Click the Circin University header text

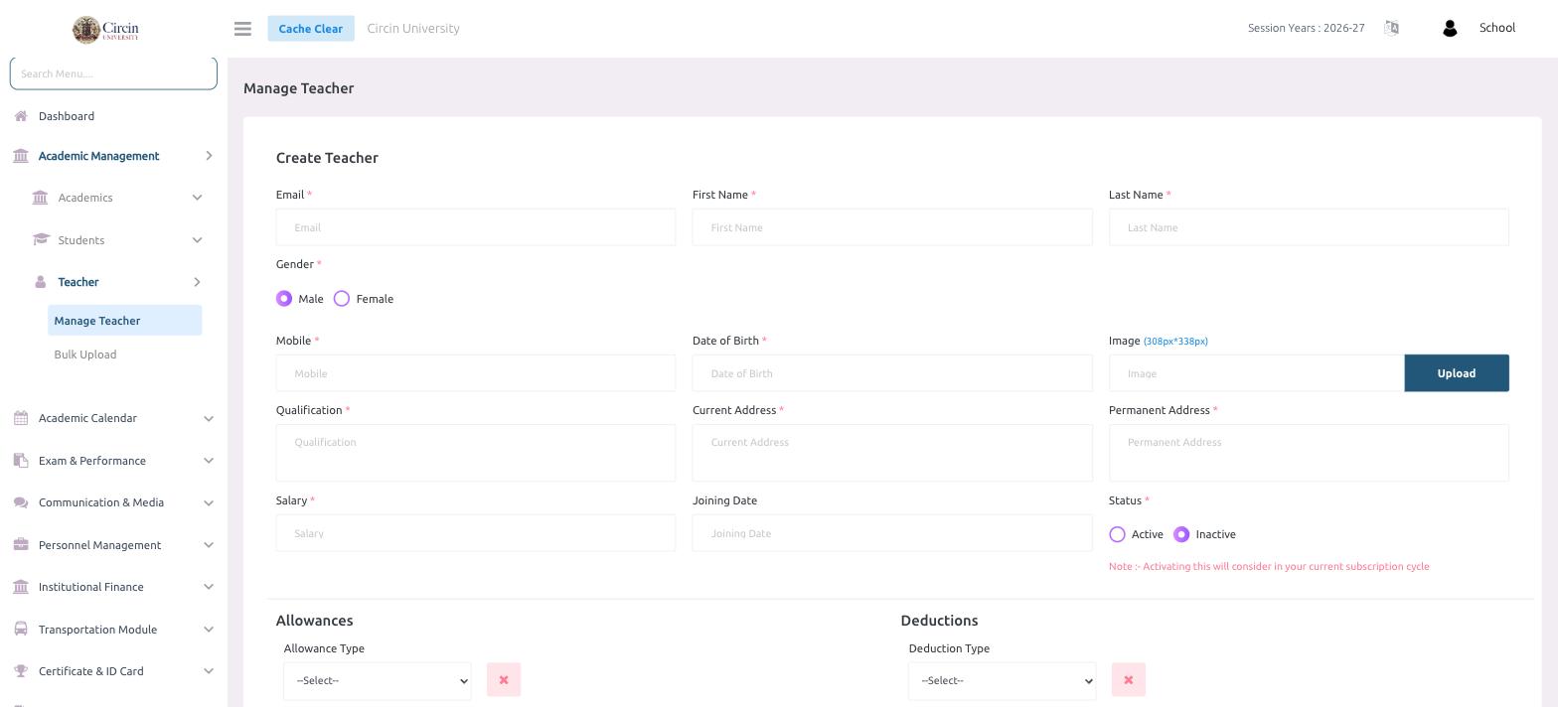[413, 29]
